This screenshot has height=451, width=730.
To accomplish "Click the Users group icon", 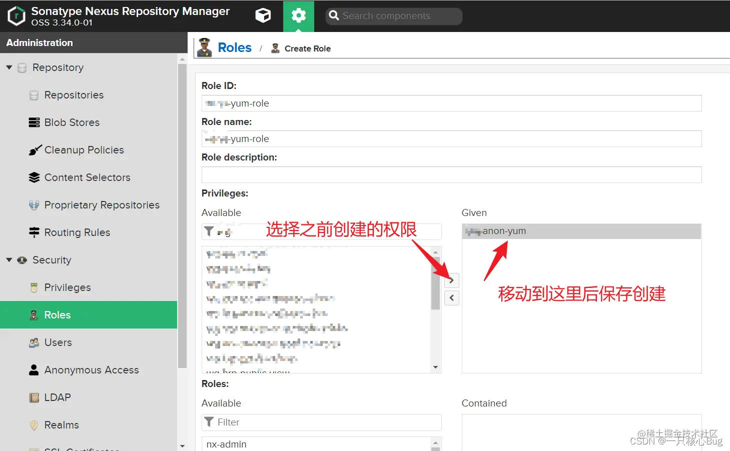I will coord(34,342).
